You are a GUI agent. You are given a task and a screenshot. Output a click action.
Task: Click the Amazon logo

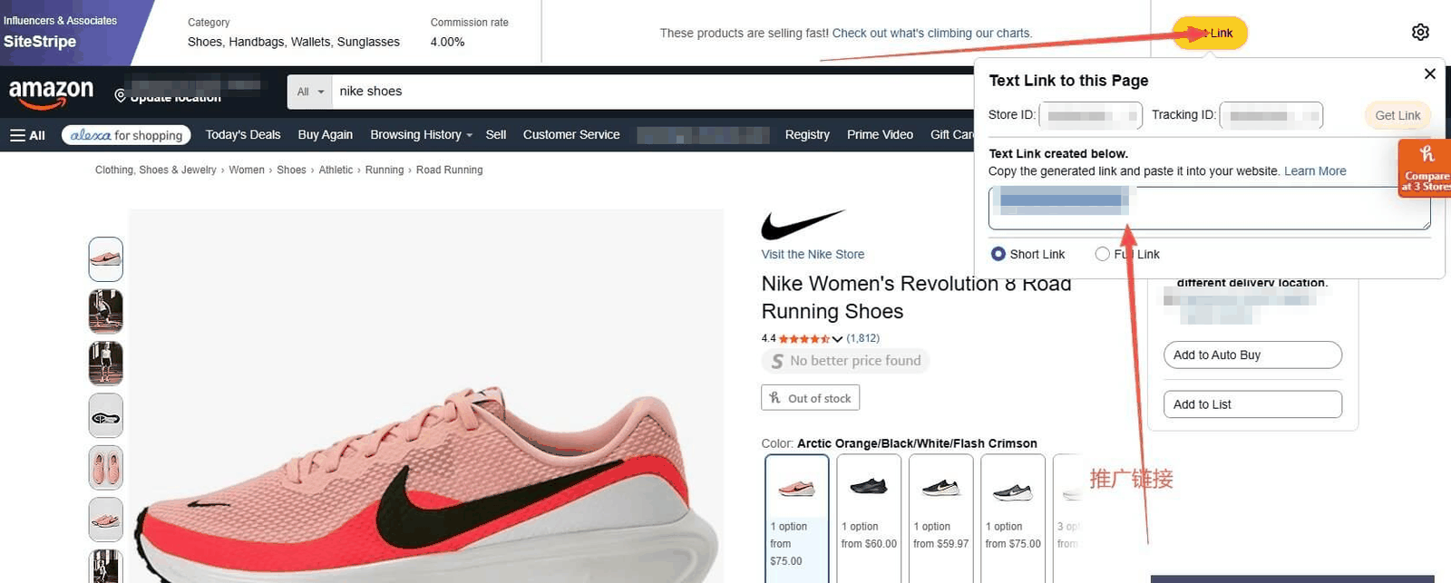coord(51,92)
